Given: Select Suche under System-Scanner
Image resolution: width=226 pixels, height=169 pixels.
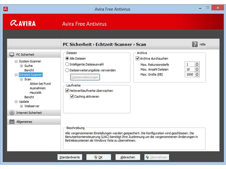Looking at the screenshot, I should (x=29, y=66).
